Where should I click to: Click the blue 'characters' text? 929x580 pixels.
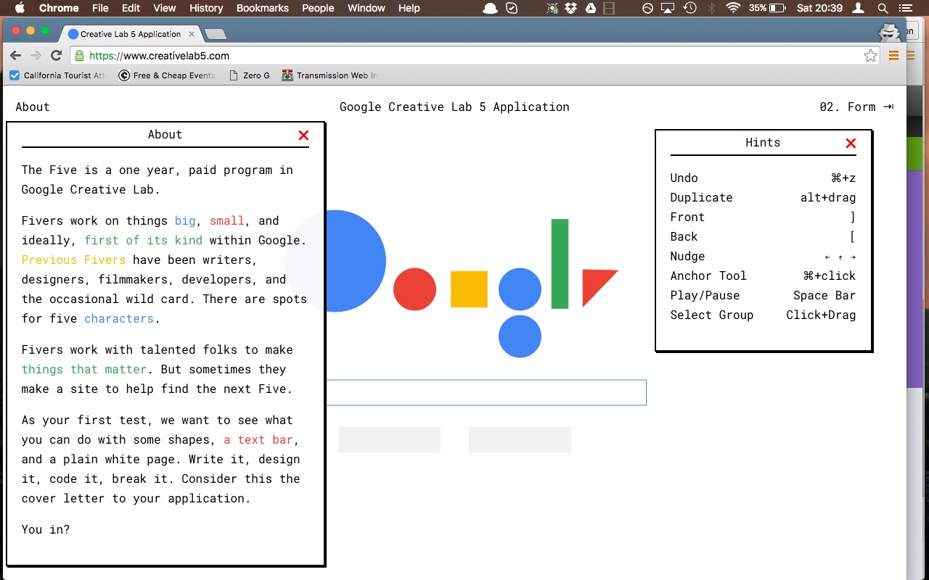click(119, 318)
